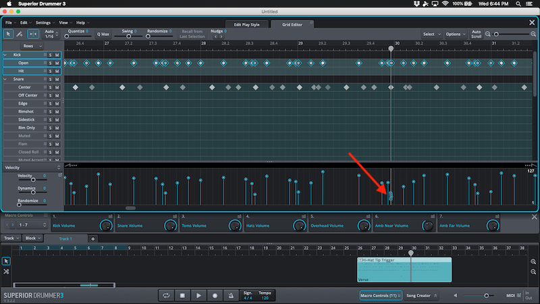Check Wi-Fi status in menu bar
The width and height of the screenshot is (540, 304).
pos(446,4)
